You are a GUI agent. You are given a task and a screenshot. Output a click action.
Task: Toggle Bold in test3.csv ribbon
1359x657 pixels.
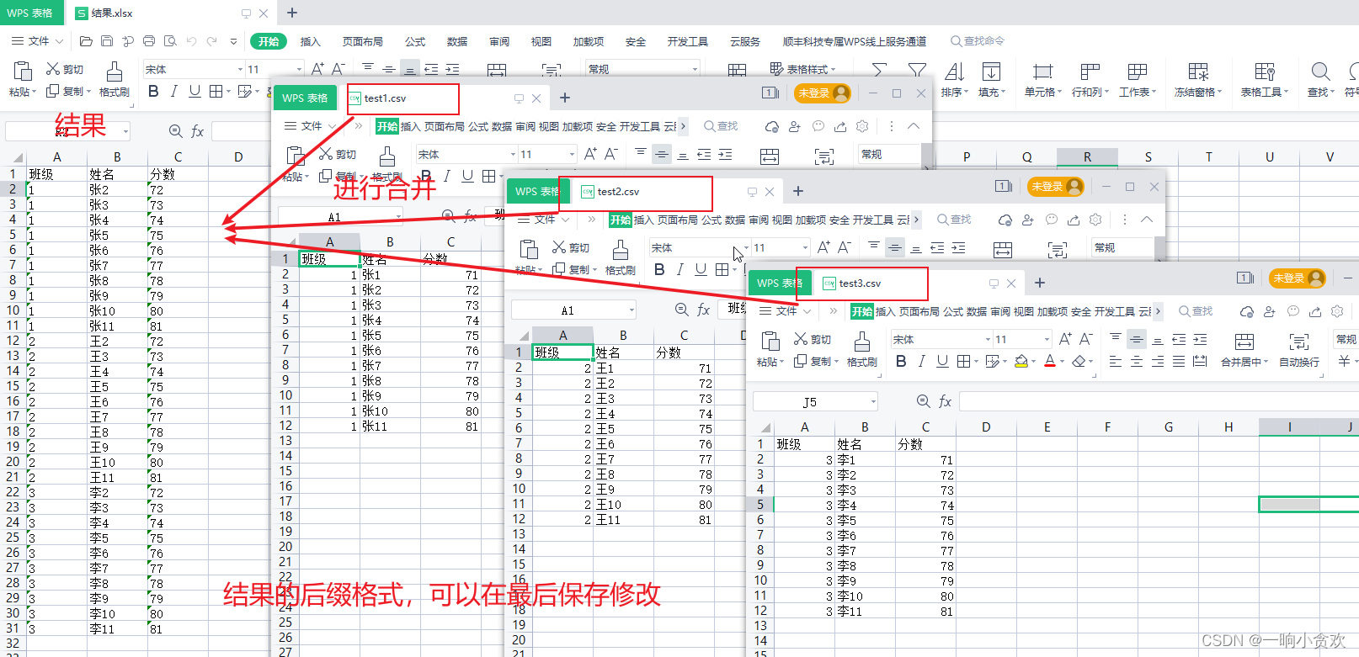tap(901, 362)
